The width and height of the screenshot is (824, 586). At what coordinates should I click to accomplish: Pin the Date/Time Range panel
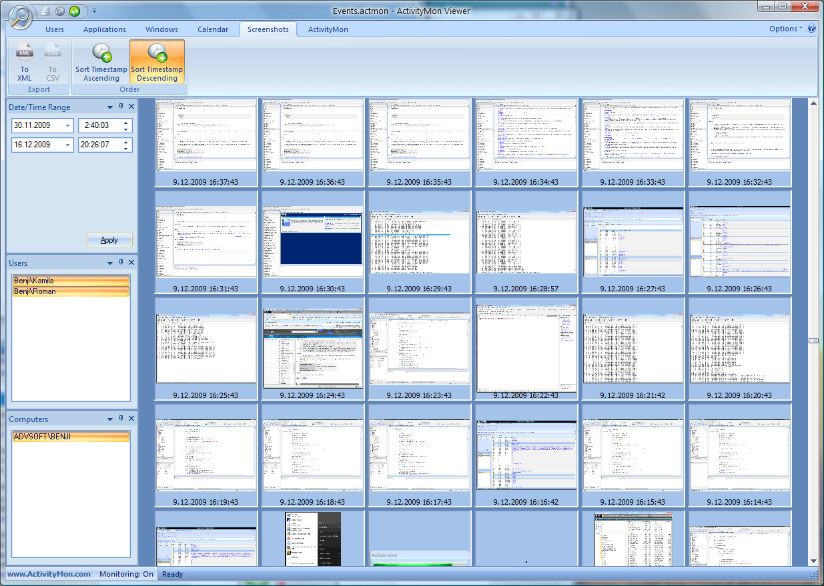pos(121,107)
